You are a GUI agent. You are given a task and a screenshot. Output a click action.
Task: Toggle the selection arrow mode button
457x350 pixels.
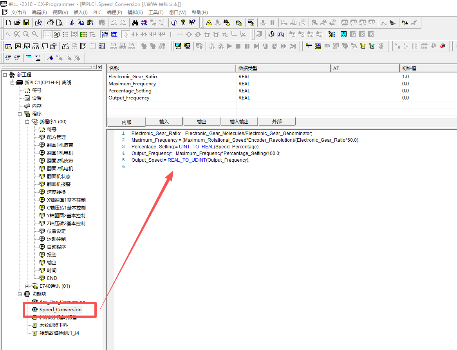126,34
